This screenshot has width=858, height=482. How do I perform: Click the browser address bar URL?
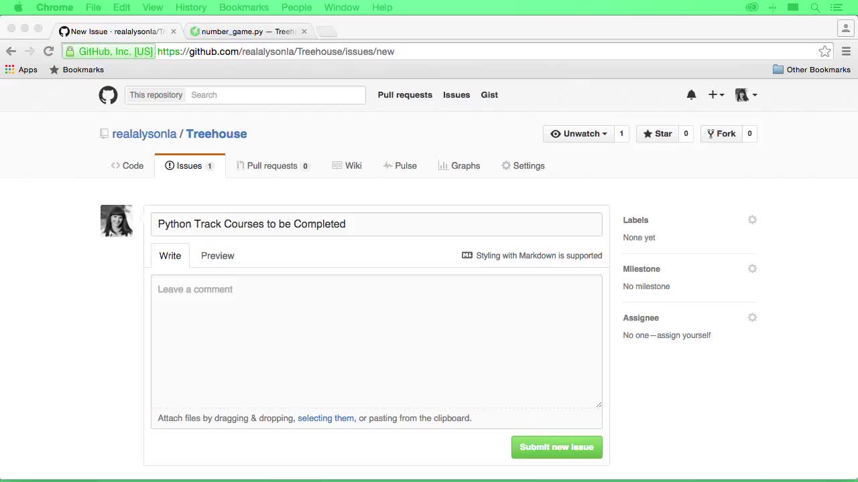tap(275, 52)
